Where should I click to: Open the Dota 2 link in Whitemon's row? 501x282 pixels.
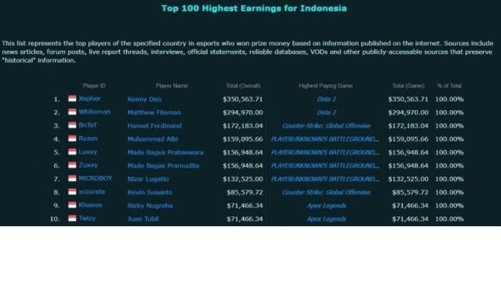[x=326, y=112]
